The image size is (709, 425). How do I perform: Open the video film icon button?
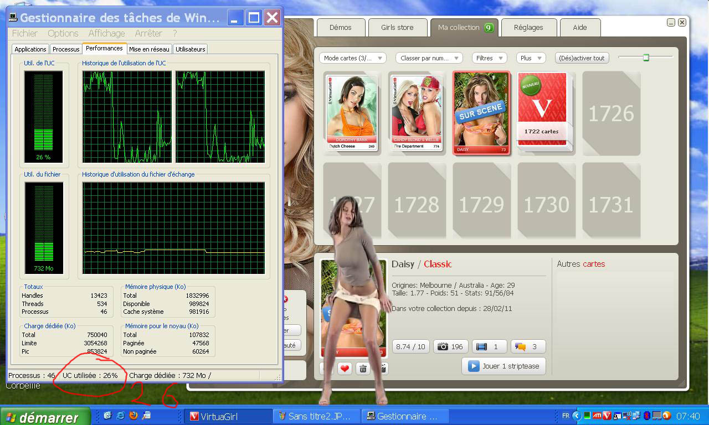pyautogui.click(x=489, y=346)
